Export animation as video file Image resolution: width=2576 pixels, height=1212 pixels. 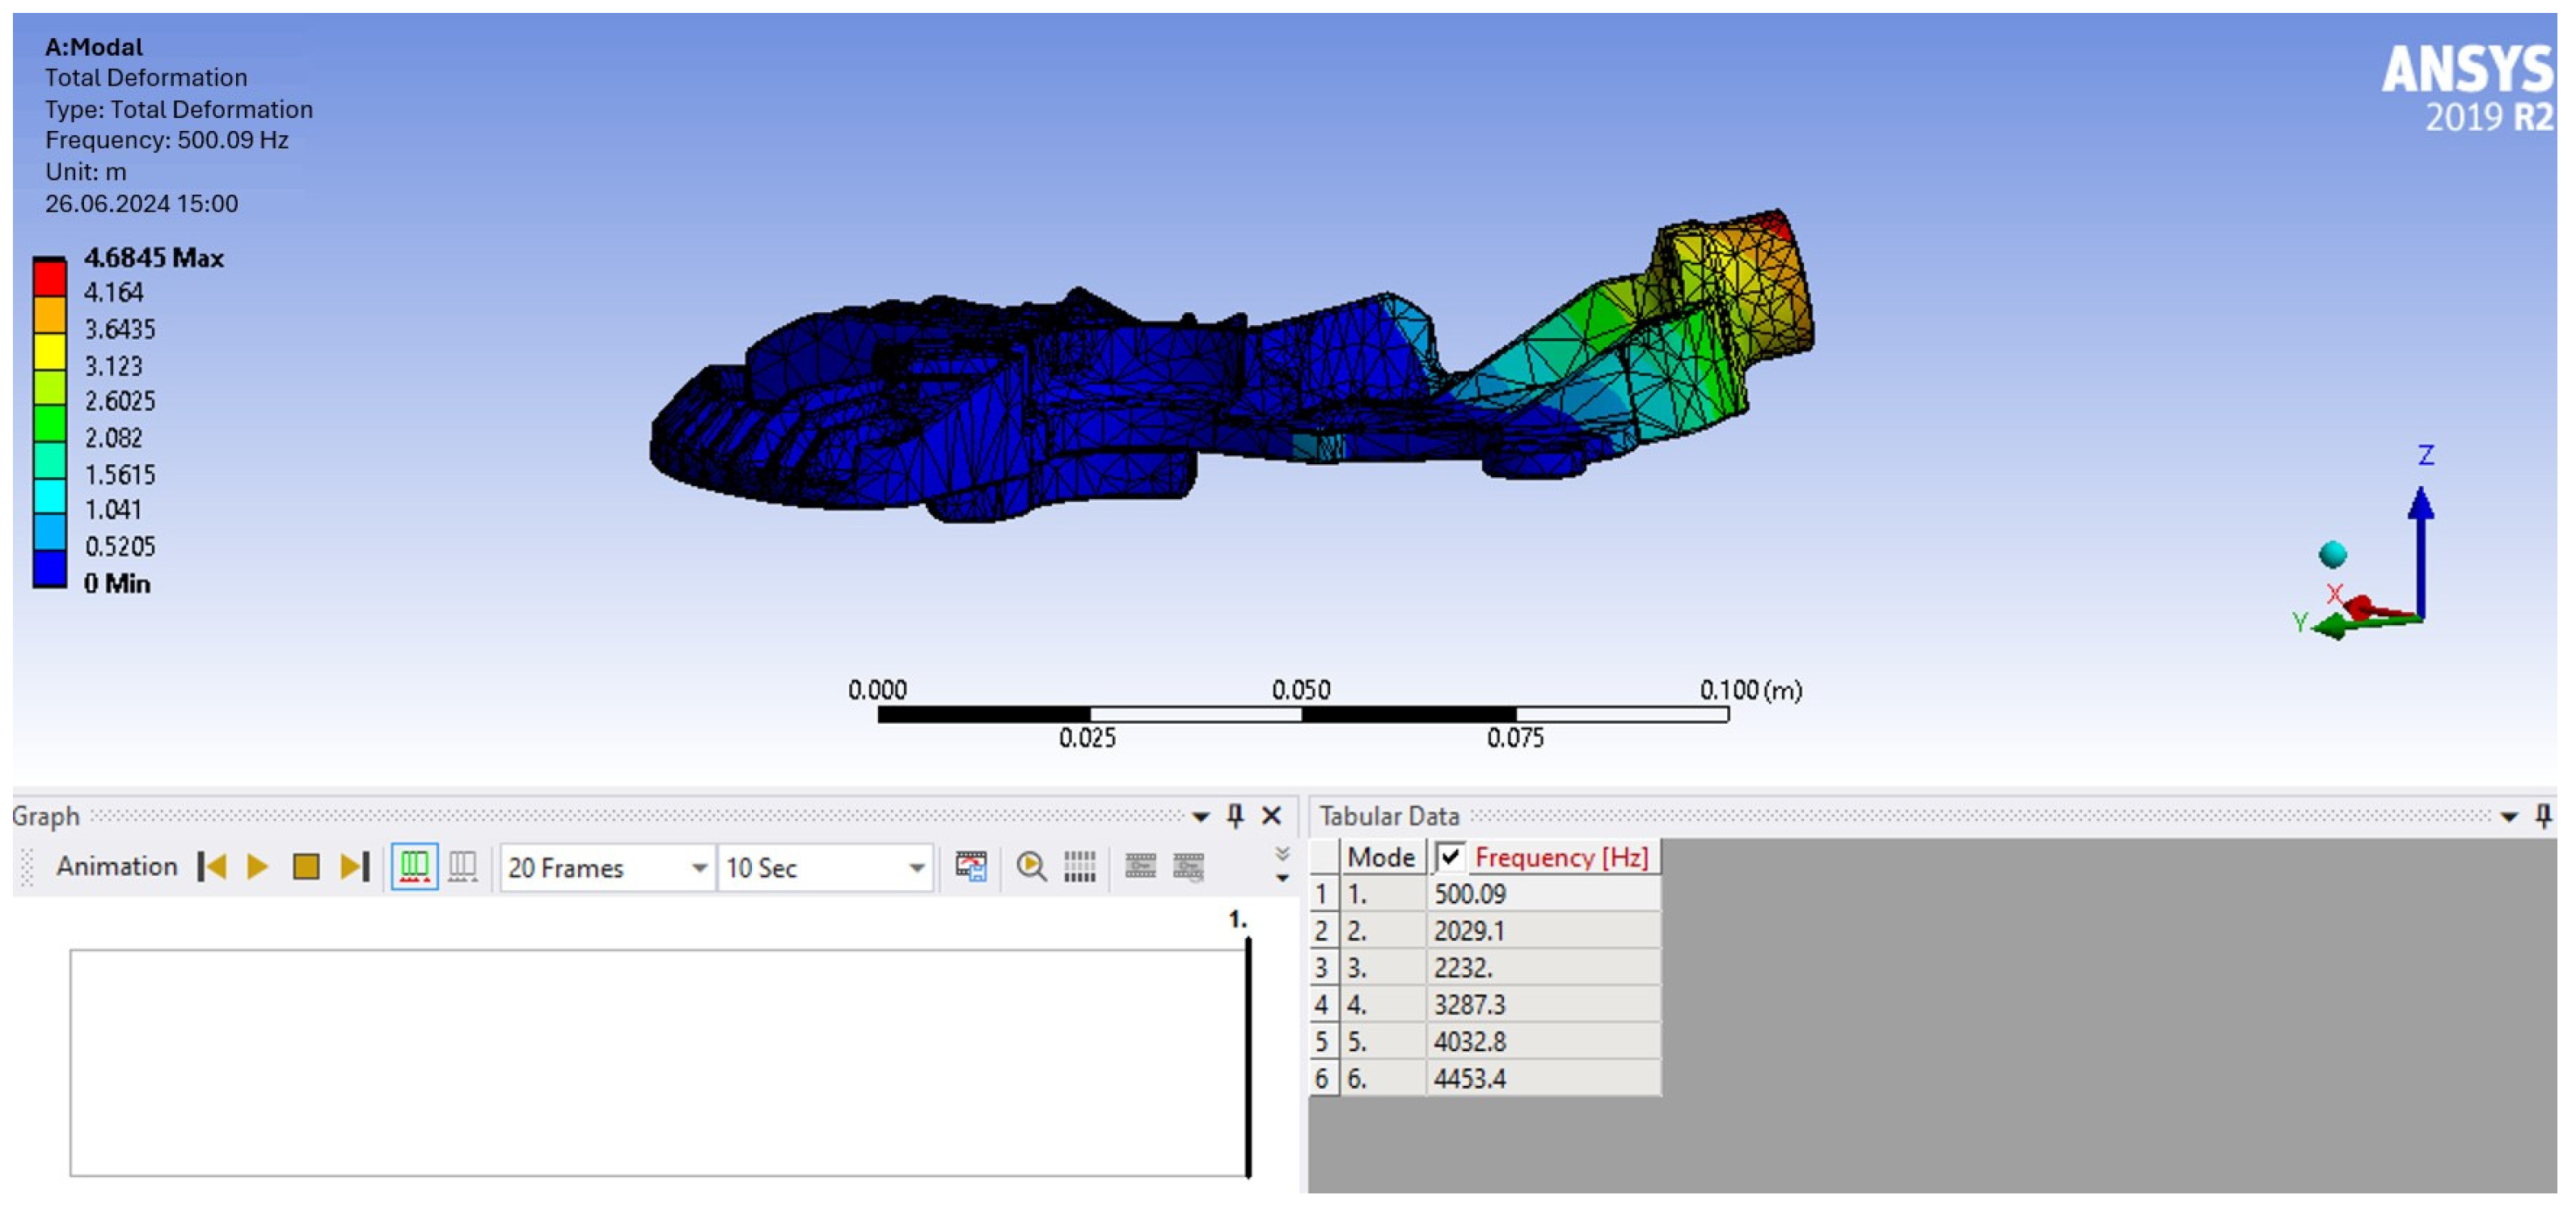point(970,866)
